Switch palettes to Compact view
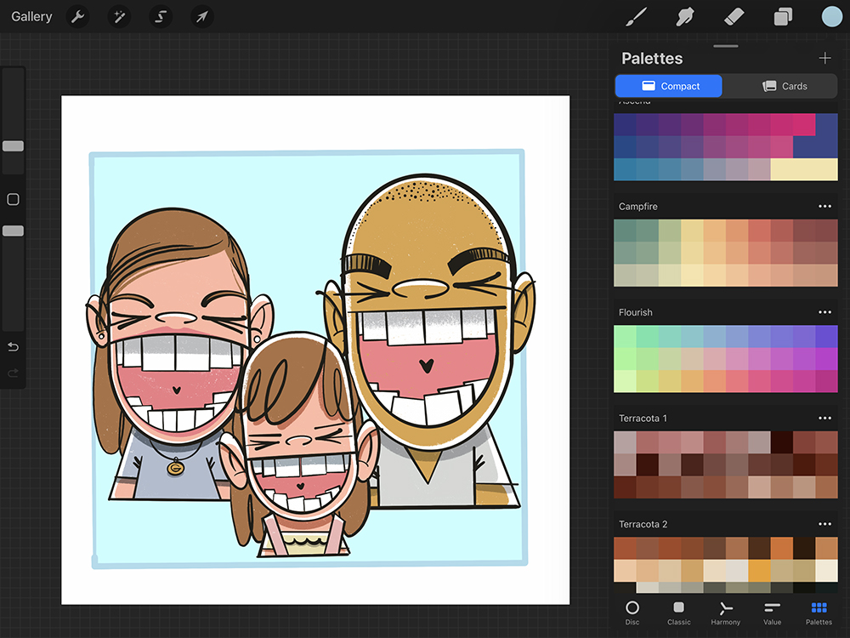This screenshot has width=850, height=638. [x=668, y=86]
